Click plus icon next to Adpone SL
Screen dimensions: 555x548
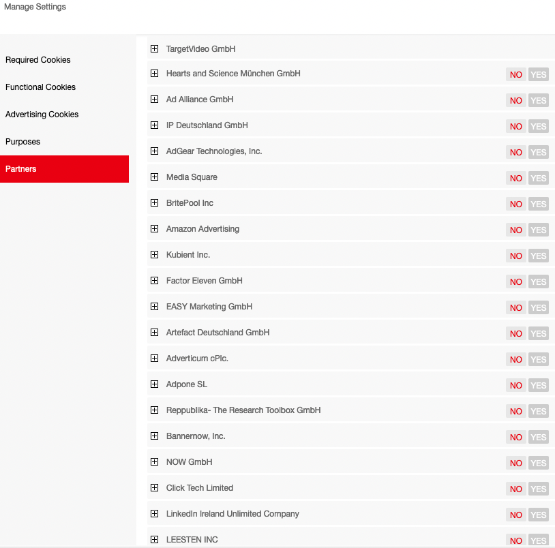pyautogui.click(x=154, y=384)
